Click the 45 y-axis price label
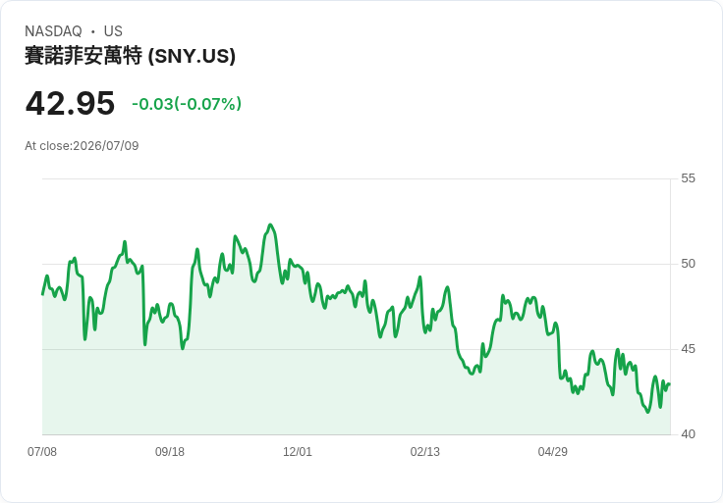Viewport: 723px width, 503px height. [688, 349]
